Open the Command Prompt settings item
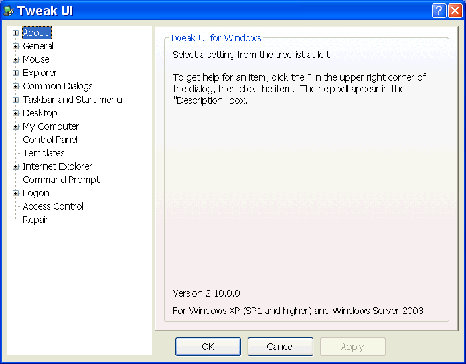 pyautogui.click(x=61, y=180)
